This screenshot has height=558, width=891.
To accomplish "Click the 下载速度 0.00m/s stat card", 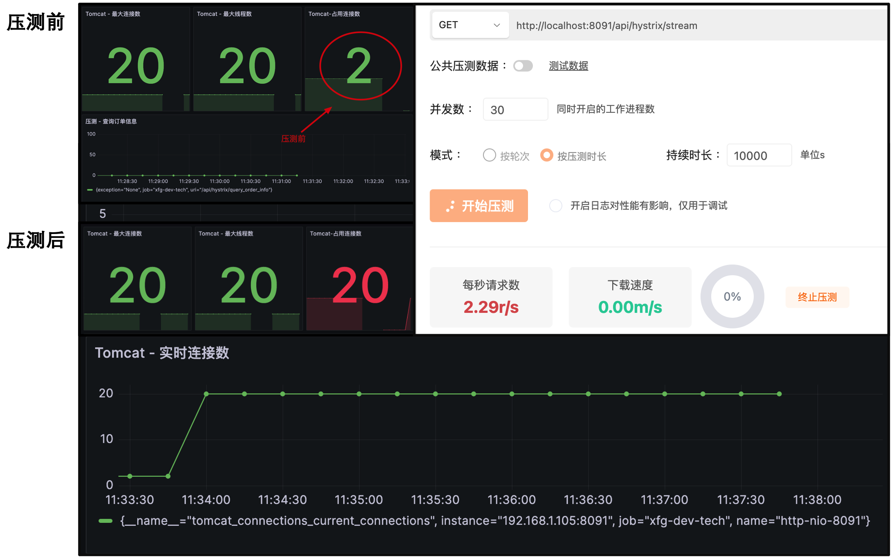I will (x=630, y=297).
